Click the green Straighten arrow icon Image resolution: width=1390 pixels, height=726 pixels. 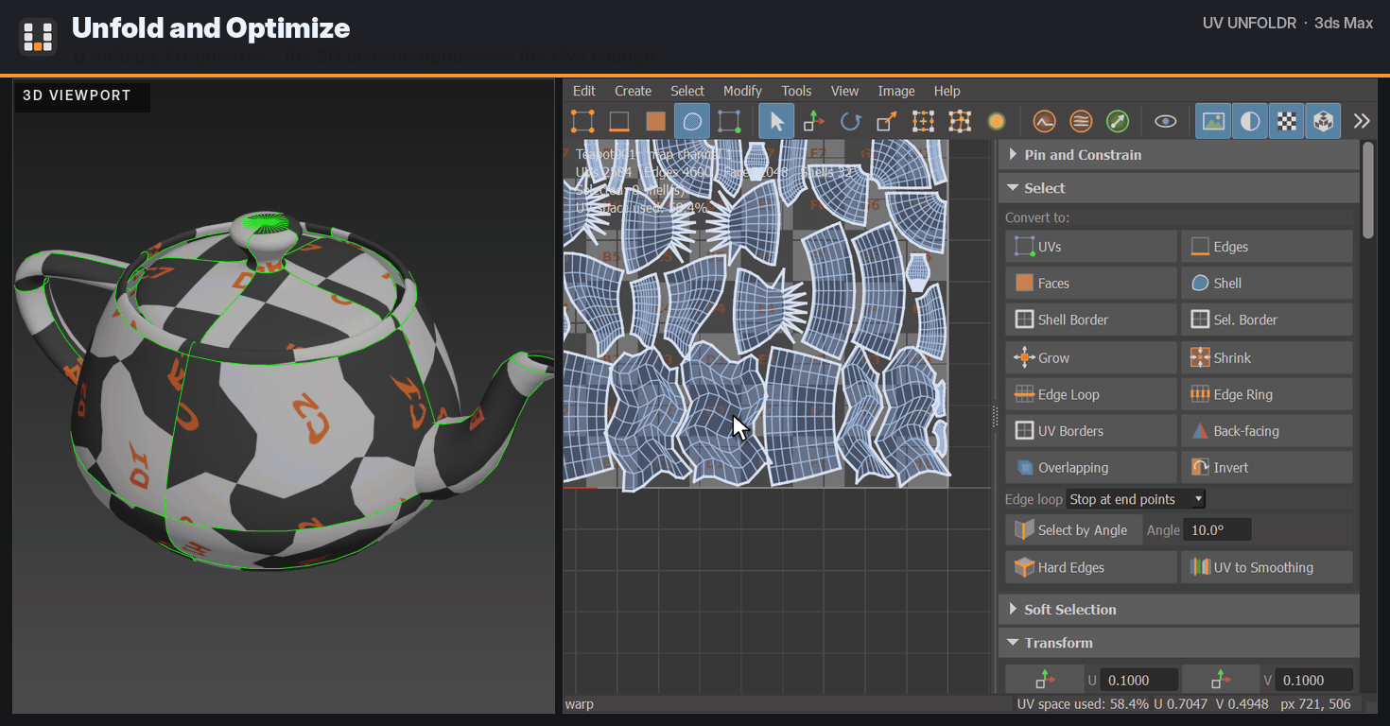pos(1117,121)
